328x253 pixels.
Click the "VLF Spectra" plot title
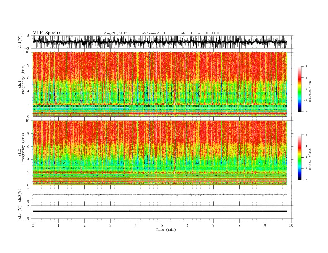tap(47, 33)
